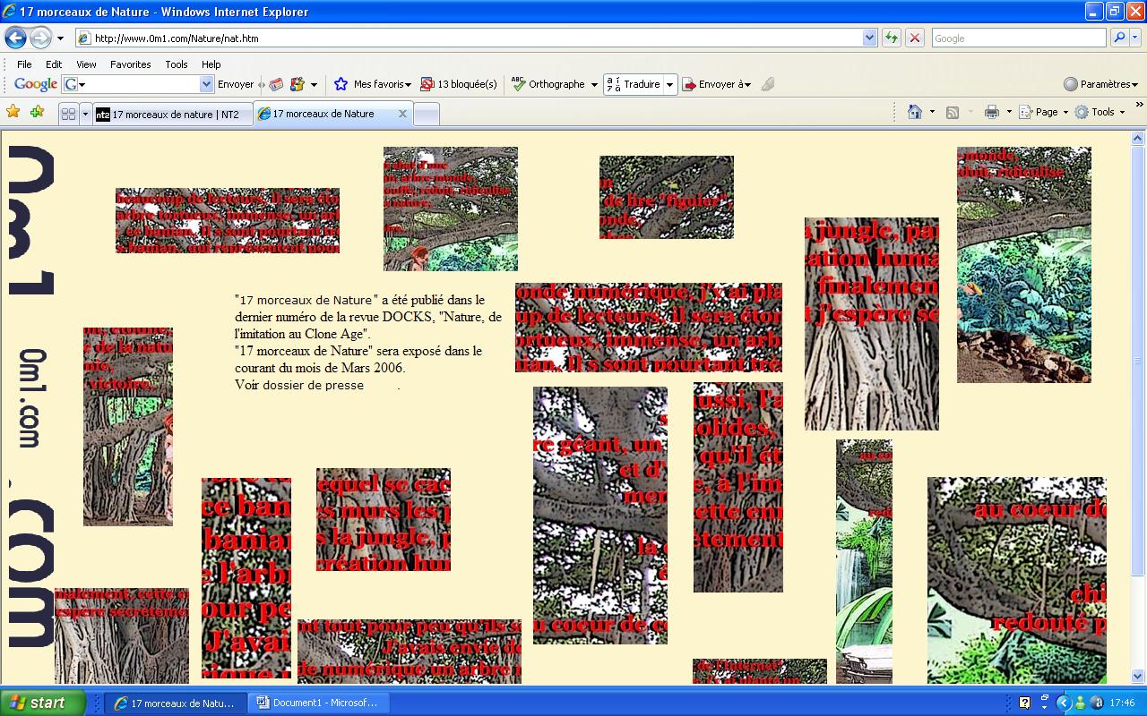
Task: Open Paramètres on the Google toolbar
Action: (x=1101, y=84)
